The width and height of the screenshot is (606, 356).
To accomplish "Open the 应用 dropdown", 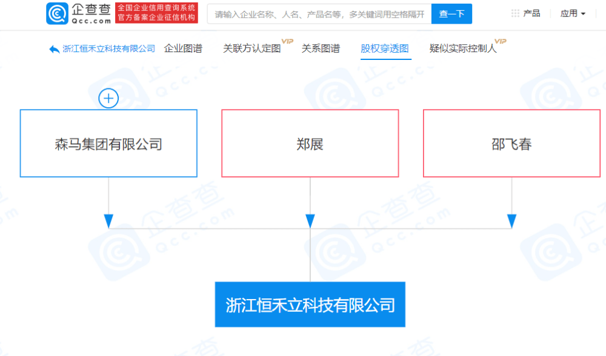I will 571,13.
